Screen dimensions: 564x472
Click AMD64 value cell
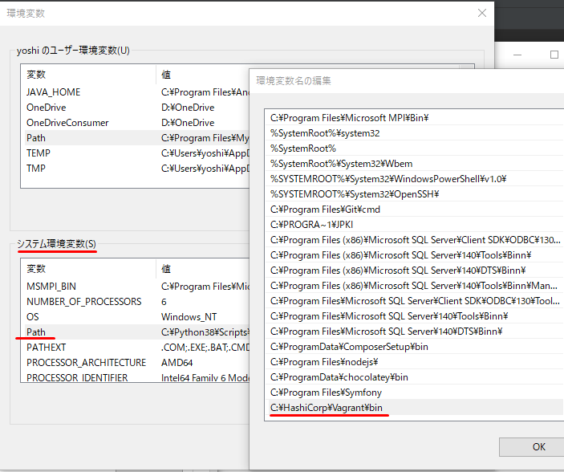(x=177, y=363)
